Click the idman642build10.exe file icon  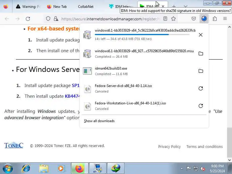pos(87,71)
